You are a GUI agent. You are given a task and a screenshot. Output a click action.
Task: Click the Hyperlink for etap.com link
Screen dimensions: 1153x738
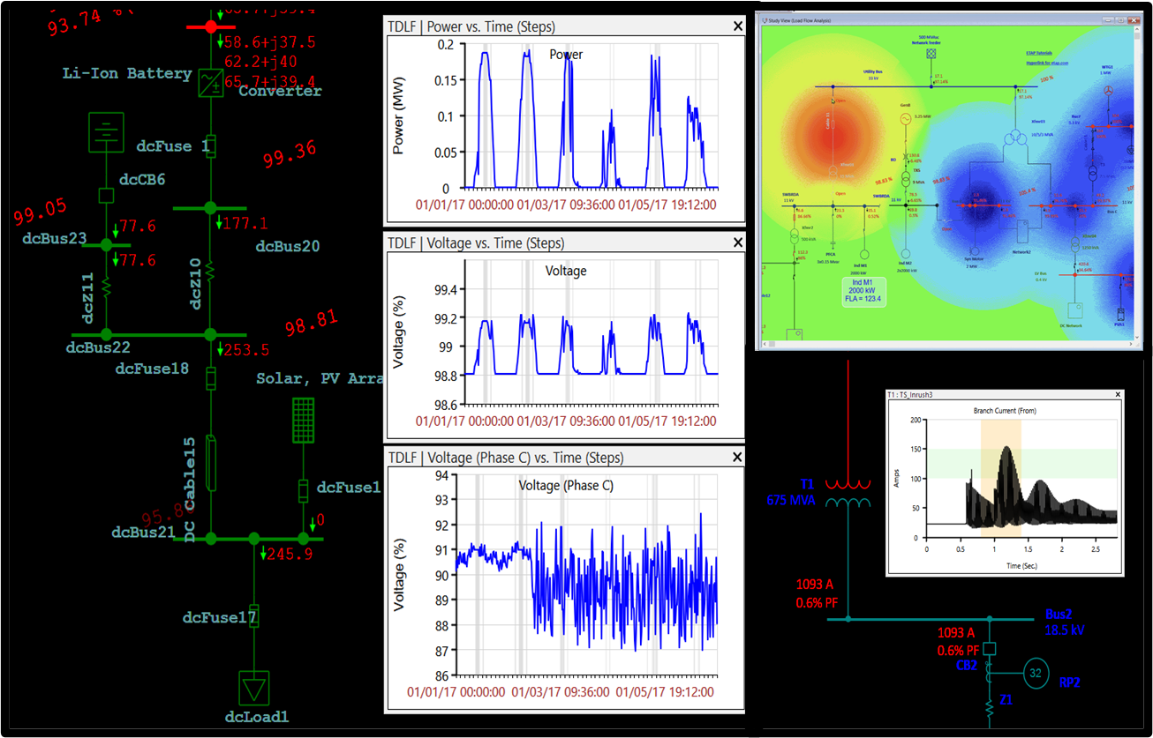click(x=1047, y=63)
